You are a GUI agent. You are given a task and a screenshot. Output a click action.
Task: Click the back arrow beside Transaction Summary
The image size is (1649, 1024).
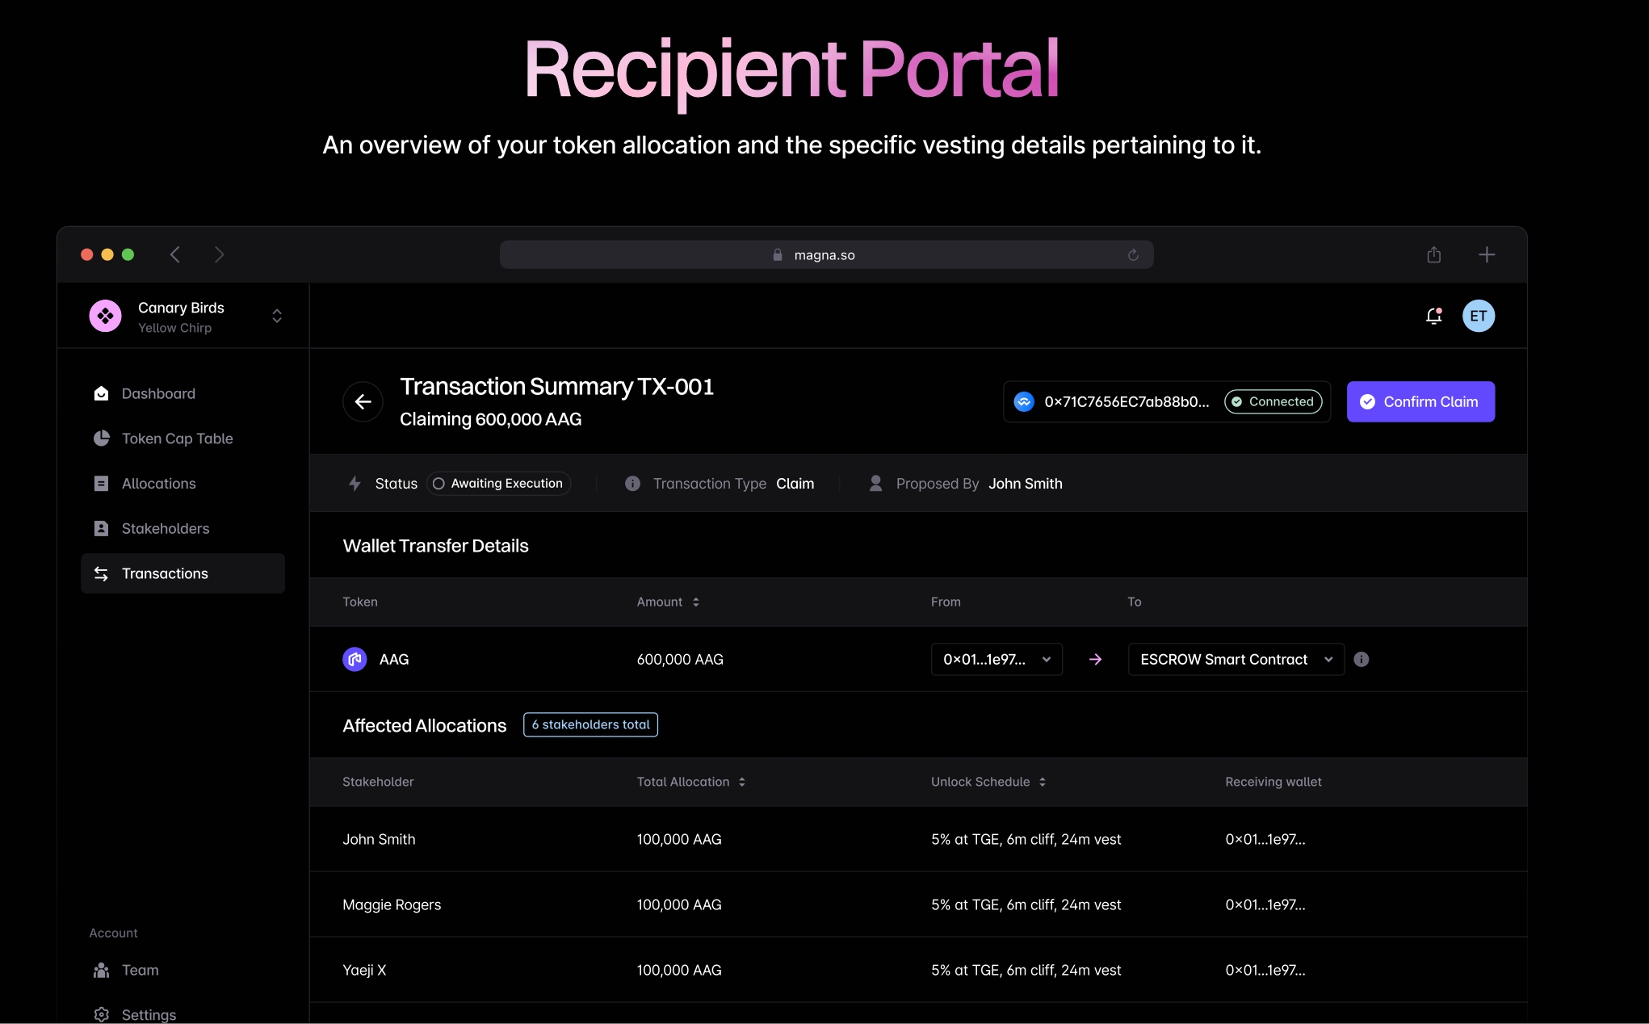pyautogui.click(x=363, y=401)
